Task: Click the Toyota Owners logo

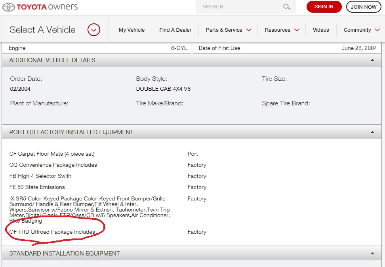Action: pyautogui.click(x=40, y=7)
